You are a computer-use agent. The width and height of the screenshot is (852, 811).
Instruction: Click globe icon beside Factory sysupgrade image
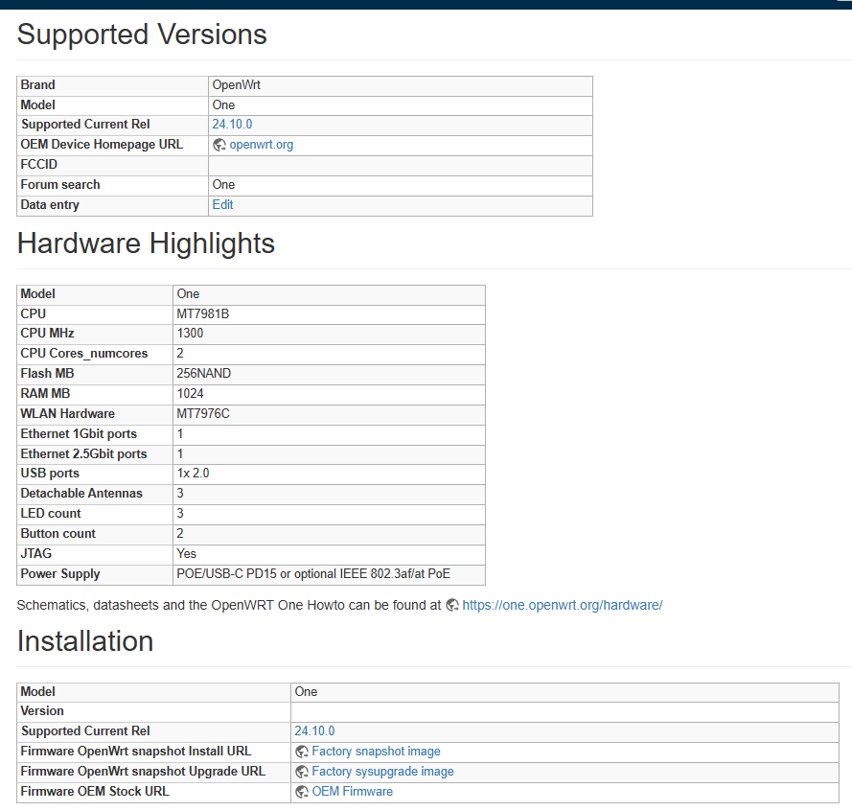[x=302, y=772]
